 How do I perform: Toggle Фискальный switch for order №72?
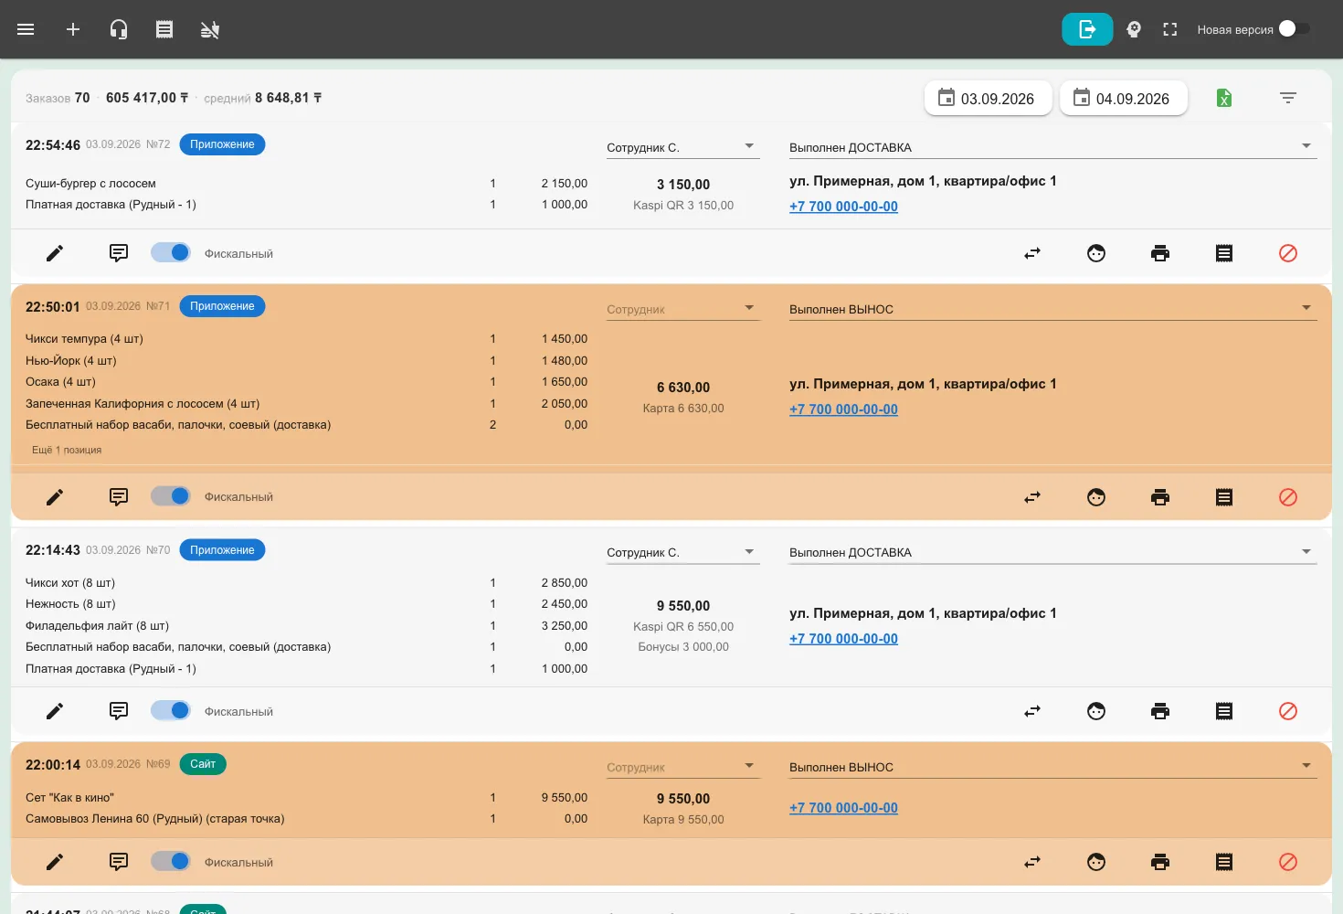(171, 252)
